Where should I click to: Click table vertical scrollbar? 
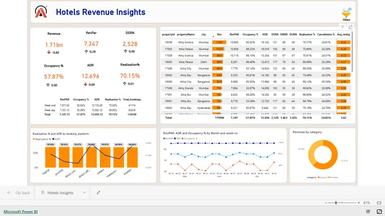[x=352, y=51]
